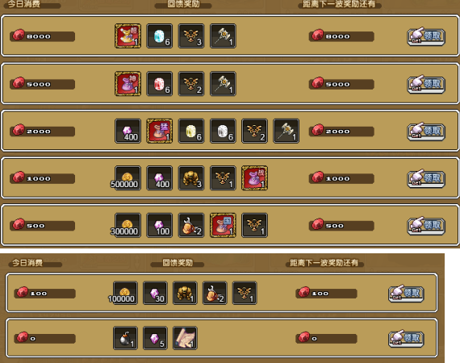This screenshot has height=363, width=460.
Task: Click the white gem reward icon
Action: (x=223, y=131)
